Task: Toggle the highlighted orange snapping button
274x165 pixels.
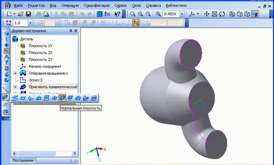Action: coord(136,23)
